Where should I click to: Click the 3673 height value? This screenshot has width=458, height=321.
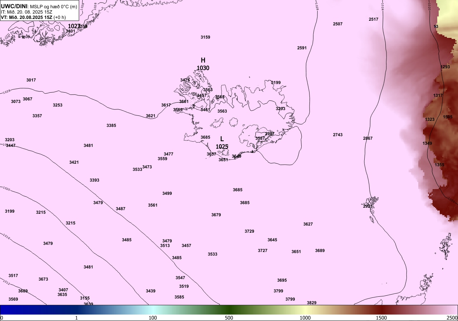click(43, 279)
